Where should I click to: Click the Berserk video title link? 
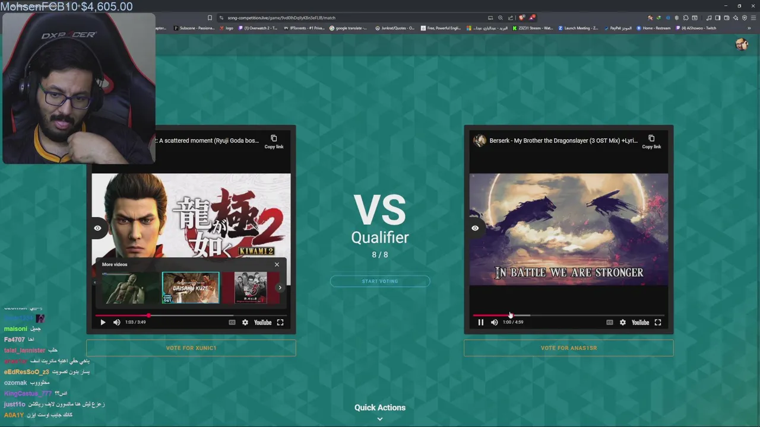point(563,141)
